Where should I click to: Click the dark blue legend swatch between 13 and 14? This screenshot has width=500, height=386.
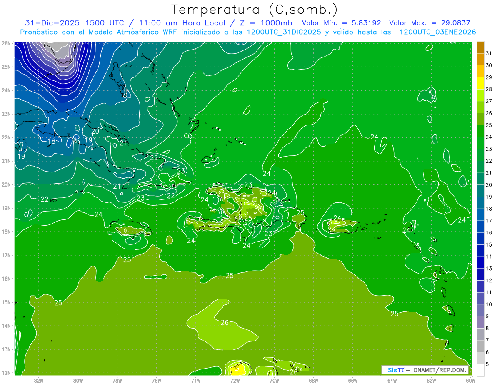pos(480,262)
